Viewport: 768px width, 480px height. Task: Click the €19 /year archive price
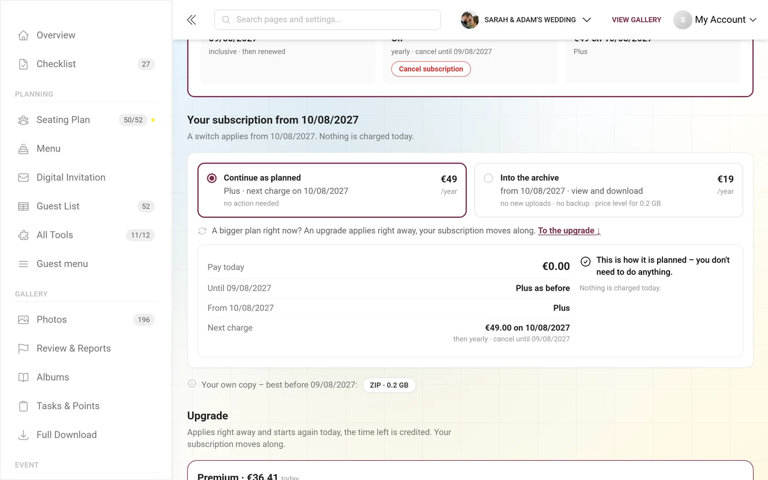point(725,185)
